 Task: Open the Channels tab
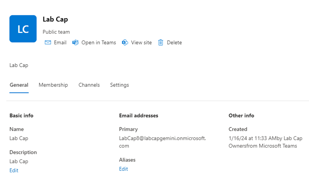[x=89, y=85]
